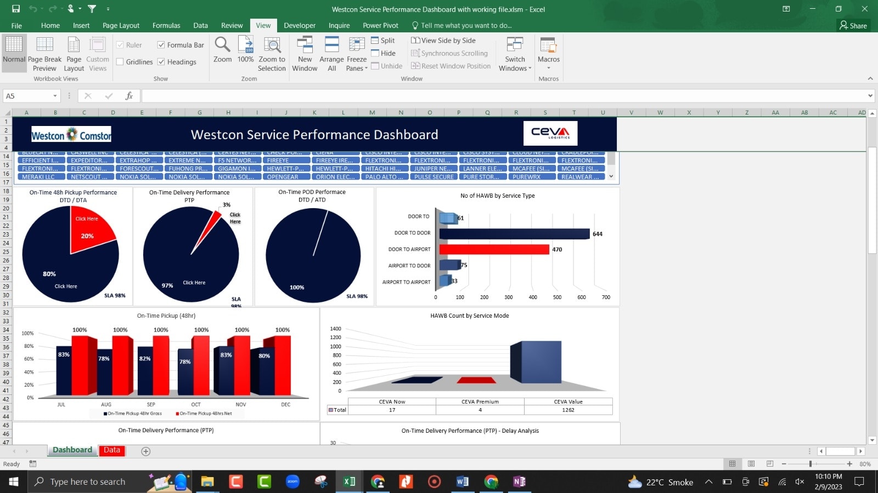The image size is (878, 493).
Task: Click Page Layout icon in status bar
Action: tap(751, 464)
